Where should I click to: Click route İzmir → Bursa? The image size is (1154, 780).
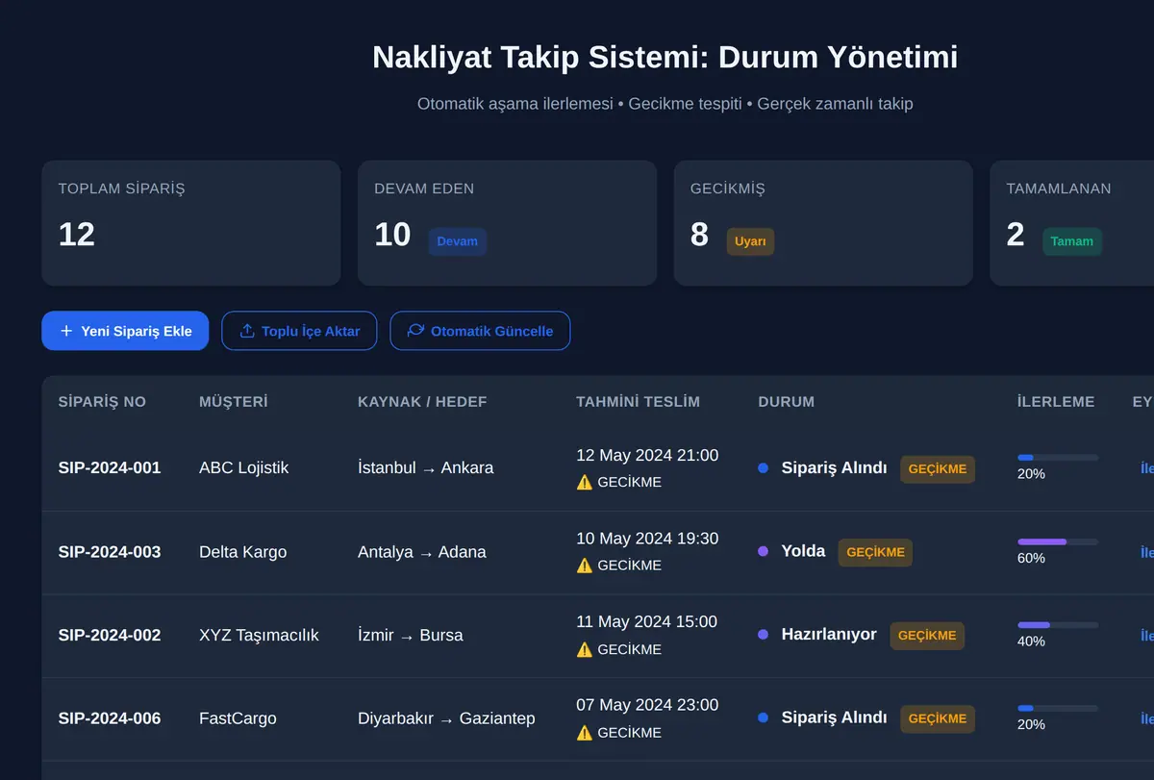coord(411,636)
